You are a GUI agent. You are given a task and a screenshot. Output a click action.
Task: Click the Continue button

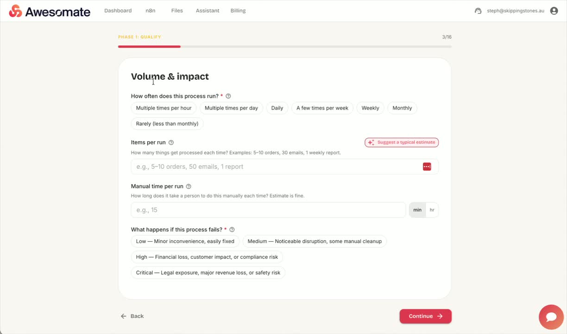(x=425, y=316)
